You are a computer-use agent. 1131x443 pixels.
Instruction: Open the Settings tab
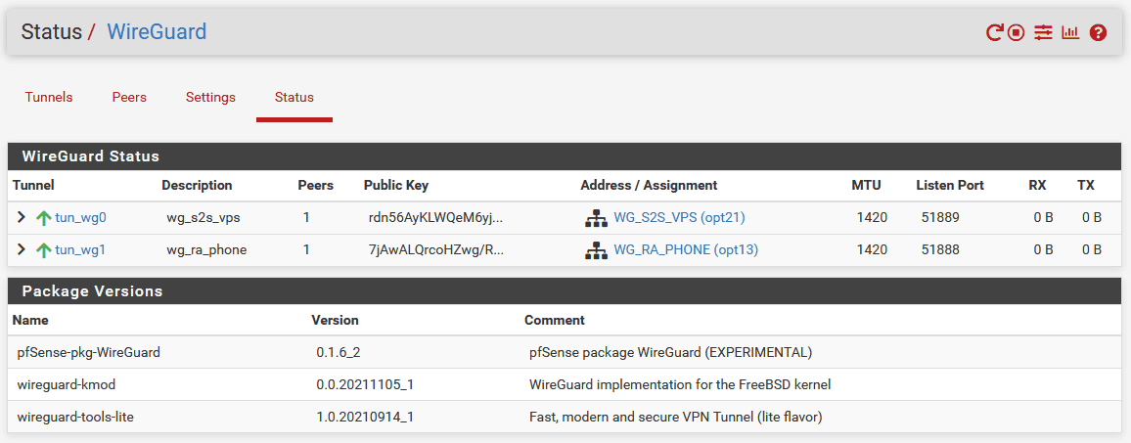pos(210,98)
